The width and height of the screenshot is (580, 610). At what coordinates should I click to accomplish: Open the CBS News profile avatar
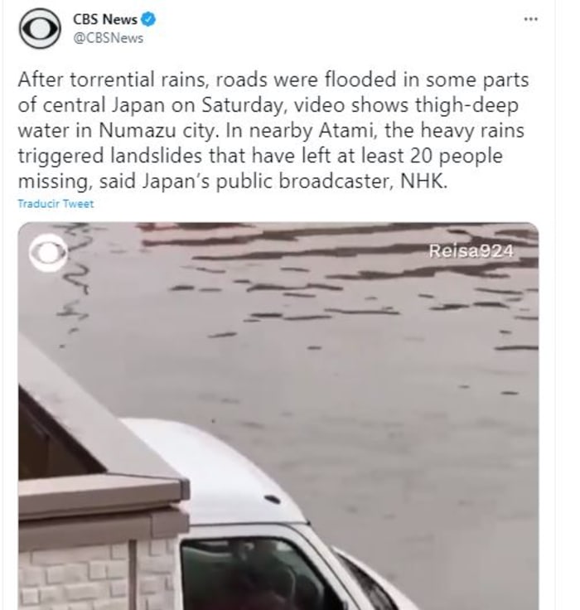pos(40,29)
